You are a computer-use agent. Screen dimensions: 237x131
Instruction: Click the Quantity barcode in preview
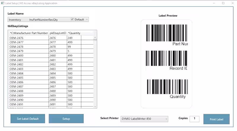167,86
